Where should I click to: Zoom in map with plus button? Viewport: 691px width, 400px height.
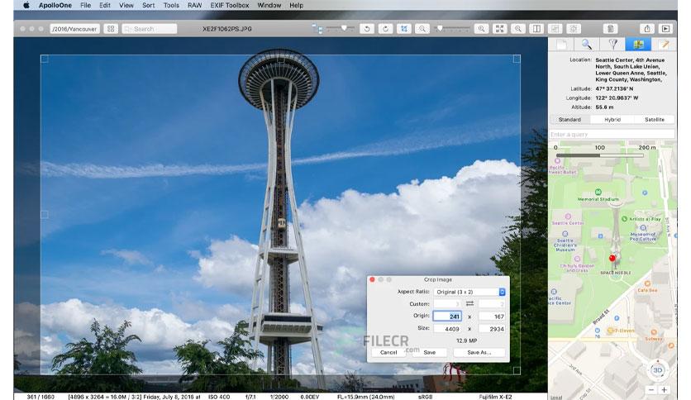664,390
